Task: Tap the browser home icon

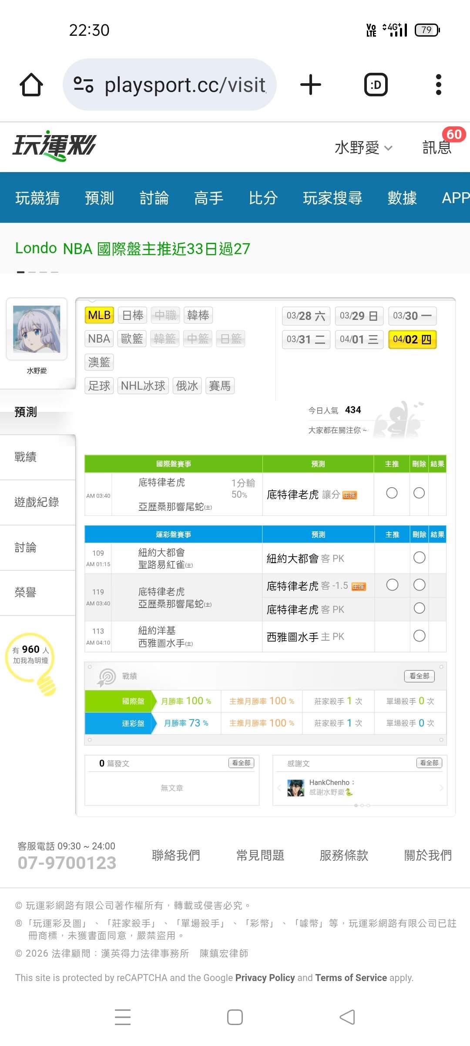Action: [31, 85]
